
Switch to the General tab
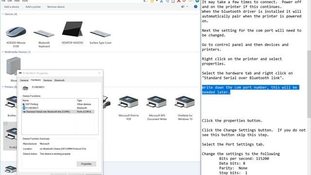(24, 80)
